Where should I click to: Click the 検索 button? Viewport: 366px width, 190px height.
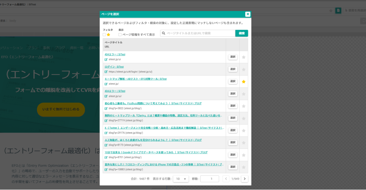pyautogui.click(x=242, y=33)
